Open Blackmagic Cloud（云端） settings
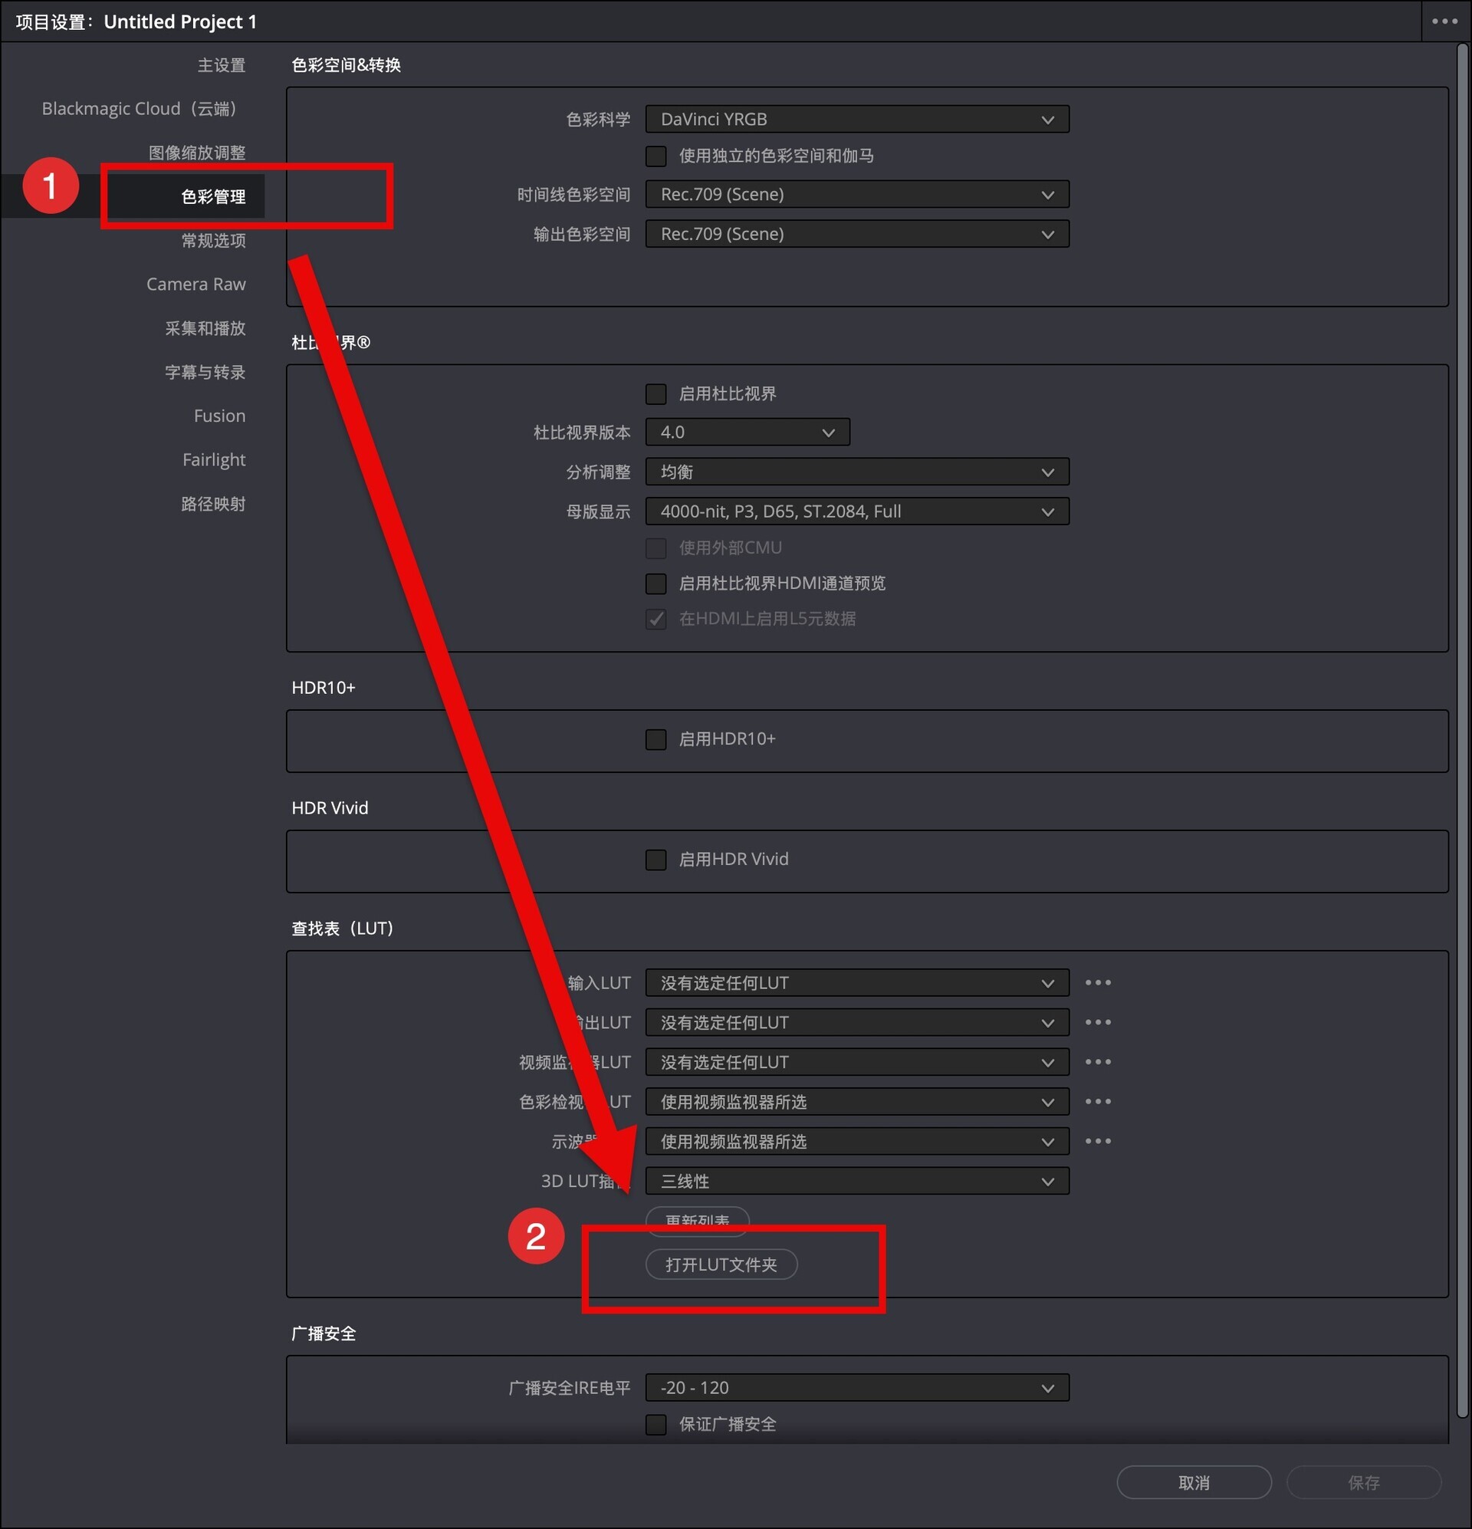Viewport: 1472px width, 1529px height. point(139,108)
